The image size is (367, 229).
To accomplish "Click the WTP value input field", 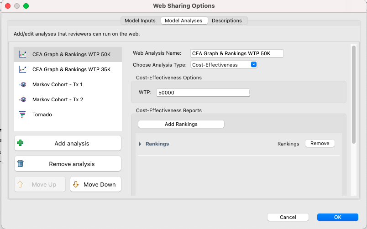I will point(203,93).
